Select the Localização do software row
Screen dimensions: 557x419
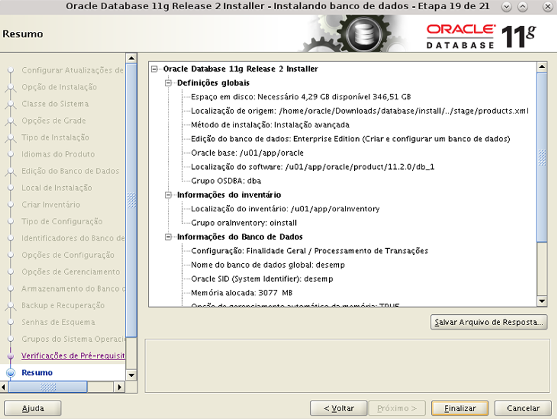click(x=313, y=167)
